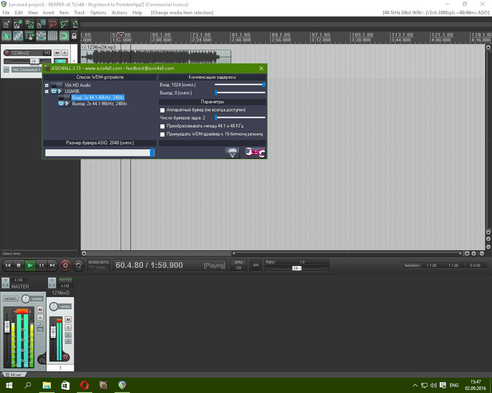492x393 pixels.
Task: Click the ASIO4ALL wrench mode icon
Action: pos(255,153)
